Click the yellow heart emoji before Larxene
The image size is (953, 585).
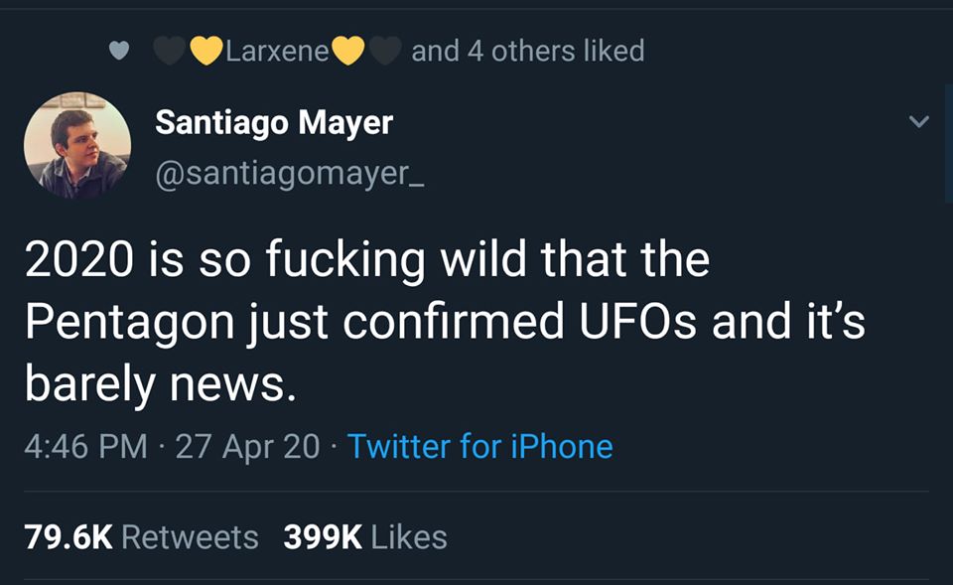[205, 51]
